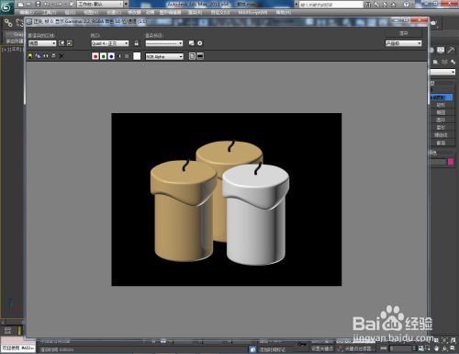Select the pan view hand icon
Screen dimensions: 459x354
[x=436, y=348]
